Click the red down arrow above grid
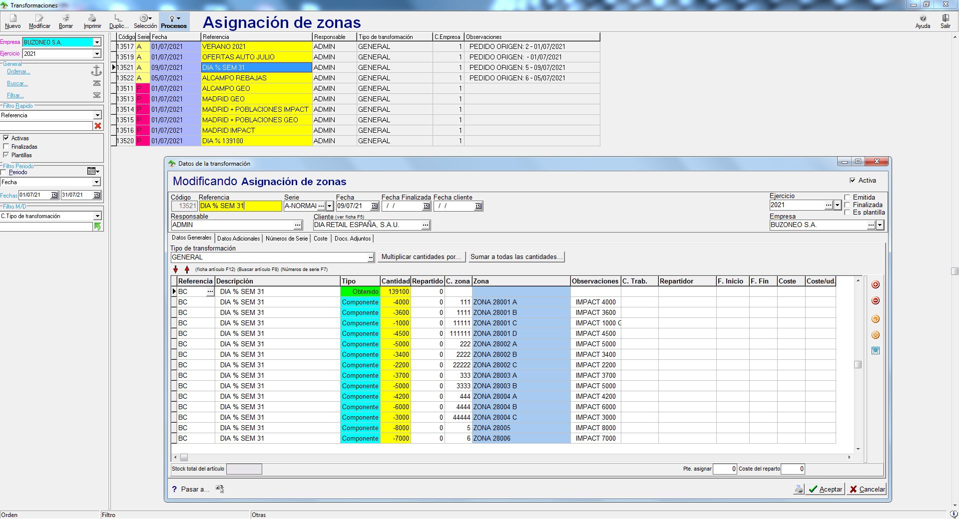The image size is (959, 519). 175,269
